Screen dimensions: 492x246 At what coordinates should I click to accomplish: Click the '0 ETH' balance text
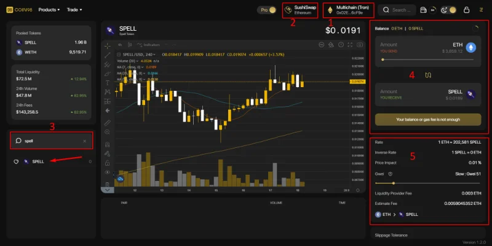[397, 28]
